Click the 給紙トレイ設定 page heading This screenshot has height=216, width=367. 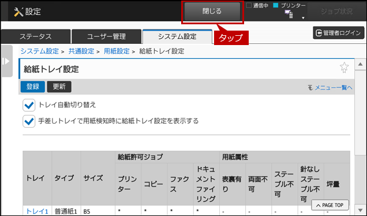51,69
